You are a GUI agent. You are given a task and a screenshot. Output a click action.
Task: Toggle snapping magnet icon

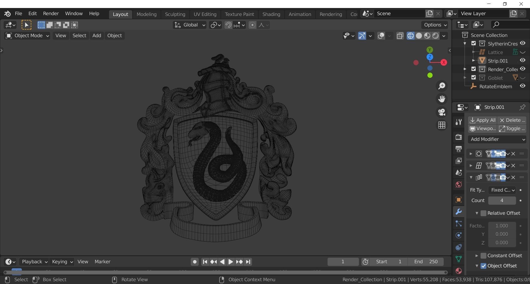pos(228,25)
